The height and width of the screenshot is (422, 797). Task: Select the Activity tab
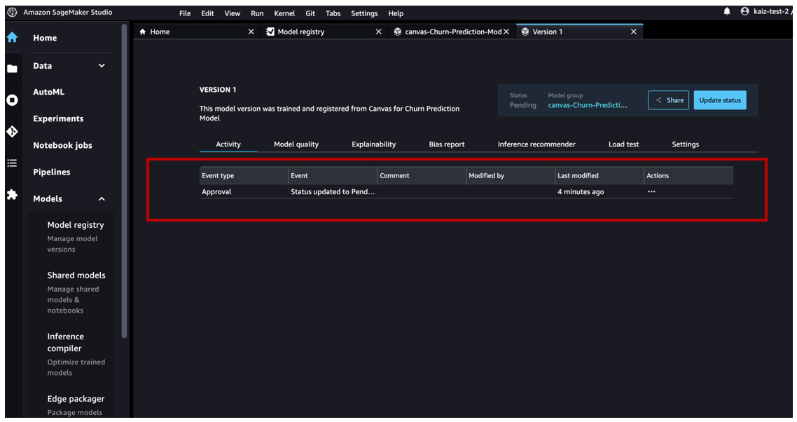coord(228,144)
